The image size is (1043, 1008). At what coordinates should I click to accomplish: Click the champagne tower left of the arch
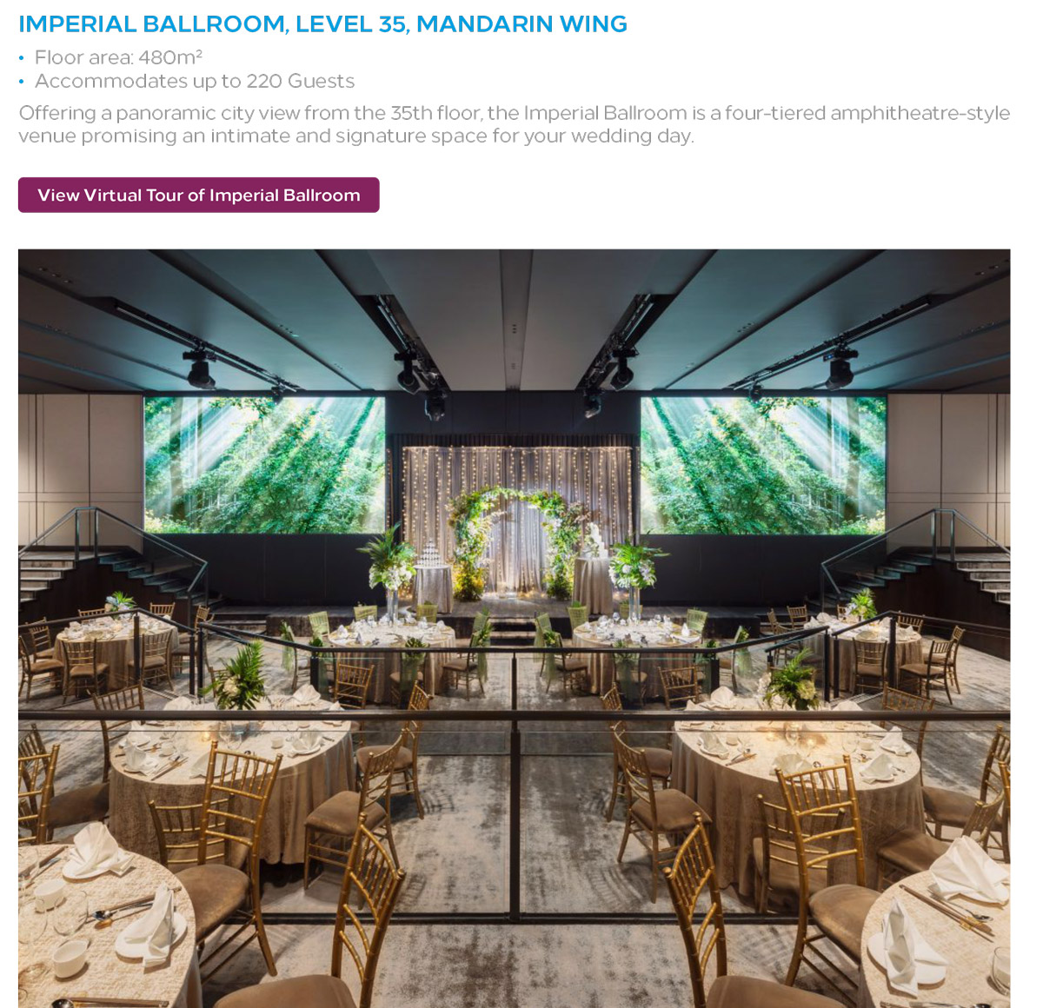click(x=432, y=569)
